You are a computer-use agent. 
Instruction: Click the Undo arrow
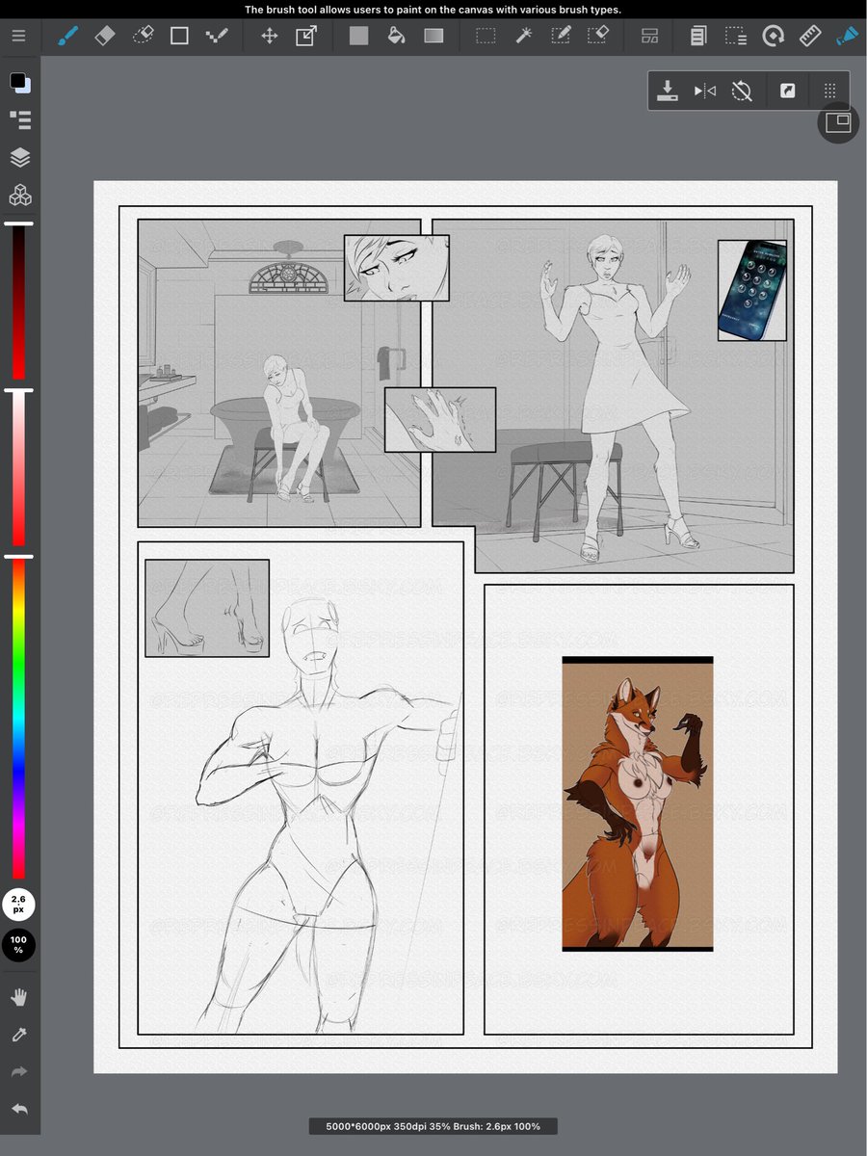tap(19, 1110)
